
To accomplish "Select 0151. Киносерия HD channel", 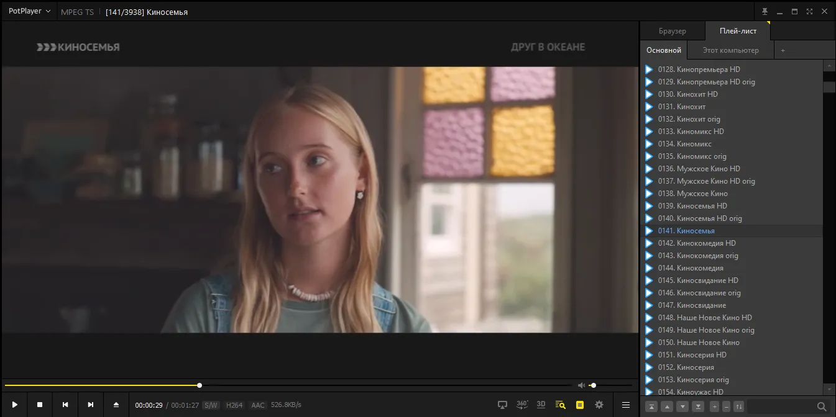I will point(732,355).
